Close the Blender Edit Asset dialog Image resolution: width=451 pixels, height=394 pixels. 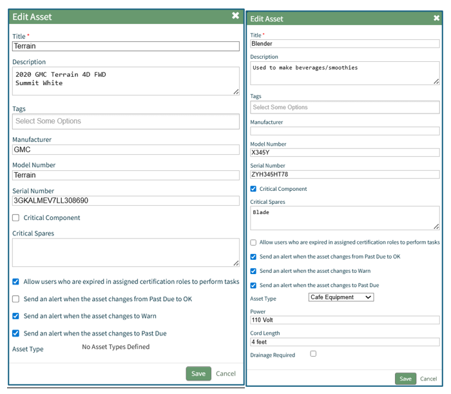tap(436, 19)
